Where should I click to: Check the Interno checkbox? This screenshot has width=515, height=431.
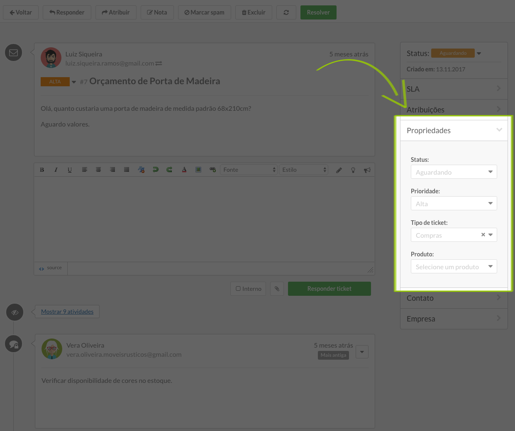(x=238, y=289)
